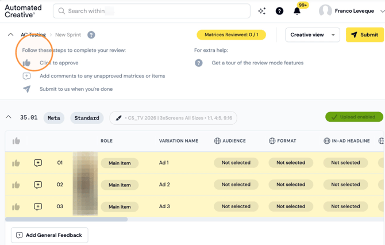Click the Meta tag pill
The height and width of the screenshot is (245, 385).
click(x=54, y=118)
